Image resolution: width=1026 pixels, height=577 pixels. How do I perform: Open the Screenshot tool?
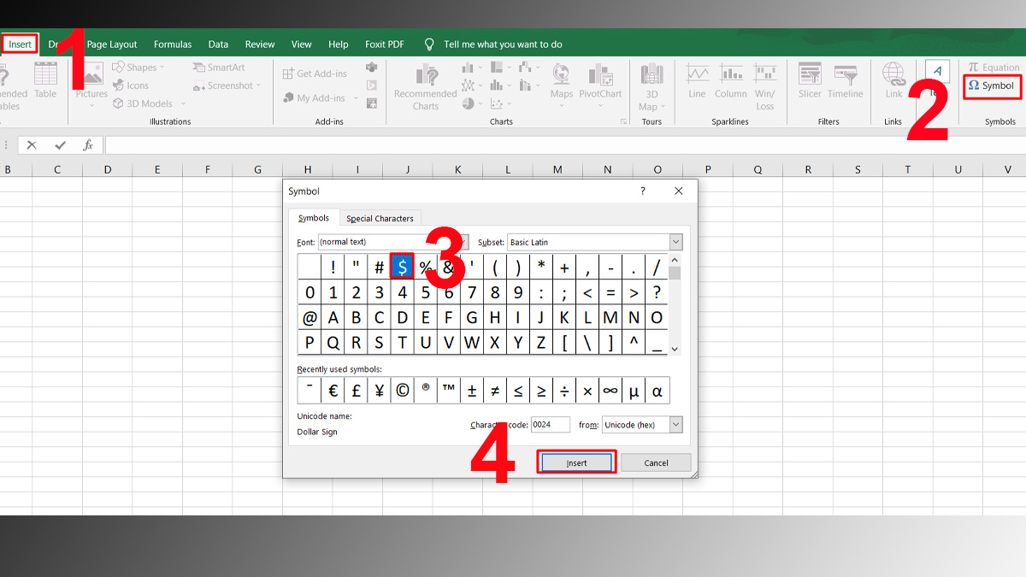222,85
